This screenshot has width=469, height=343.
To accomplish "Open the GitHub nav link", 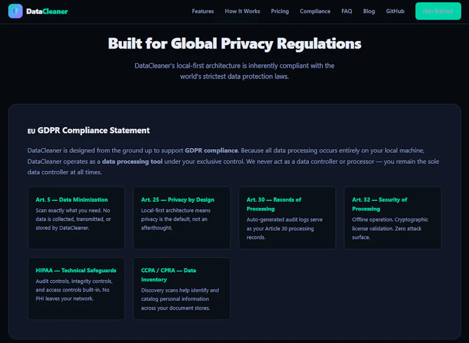I will (395, 11).
